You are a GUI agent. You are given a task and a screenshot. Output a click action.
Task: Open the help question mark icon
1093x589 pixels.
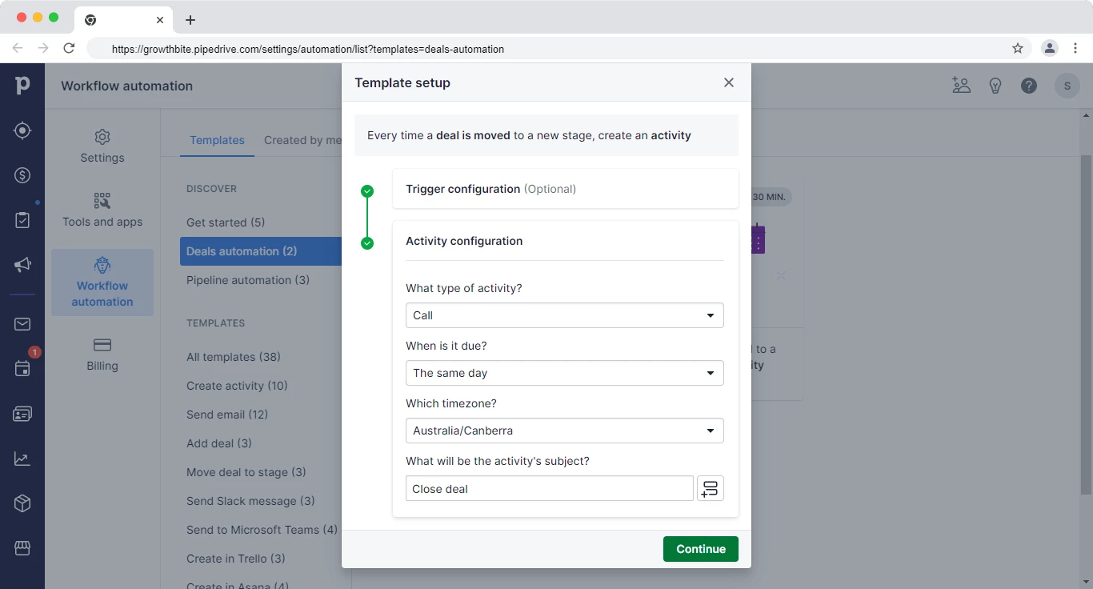[x=1029, y=86]
